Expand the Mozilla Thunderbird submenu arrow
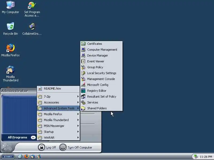Image resolution: width=214 pixels, height=160 pixels. coord(78,120)
